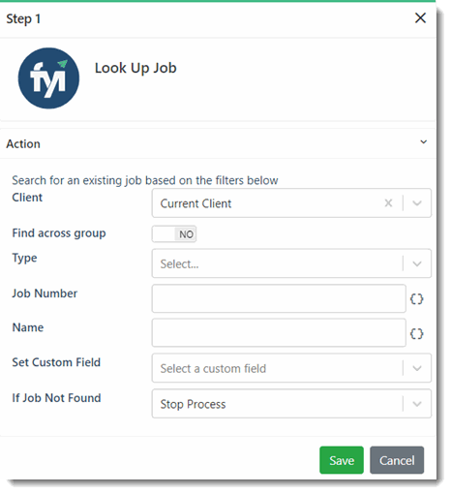Open the Client dropdown arrow
The image size is (451, 494).
417,203
